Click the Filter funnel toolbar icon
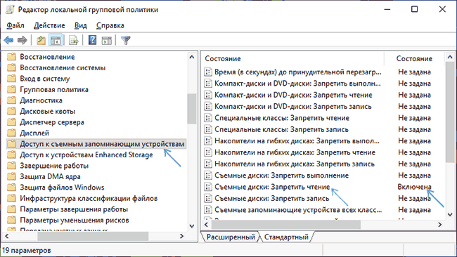Screen dimensions: 457x257 [126, 40]
